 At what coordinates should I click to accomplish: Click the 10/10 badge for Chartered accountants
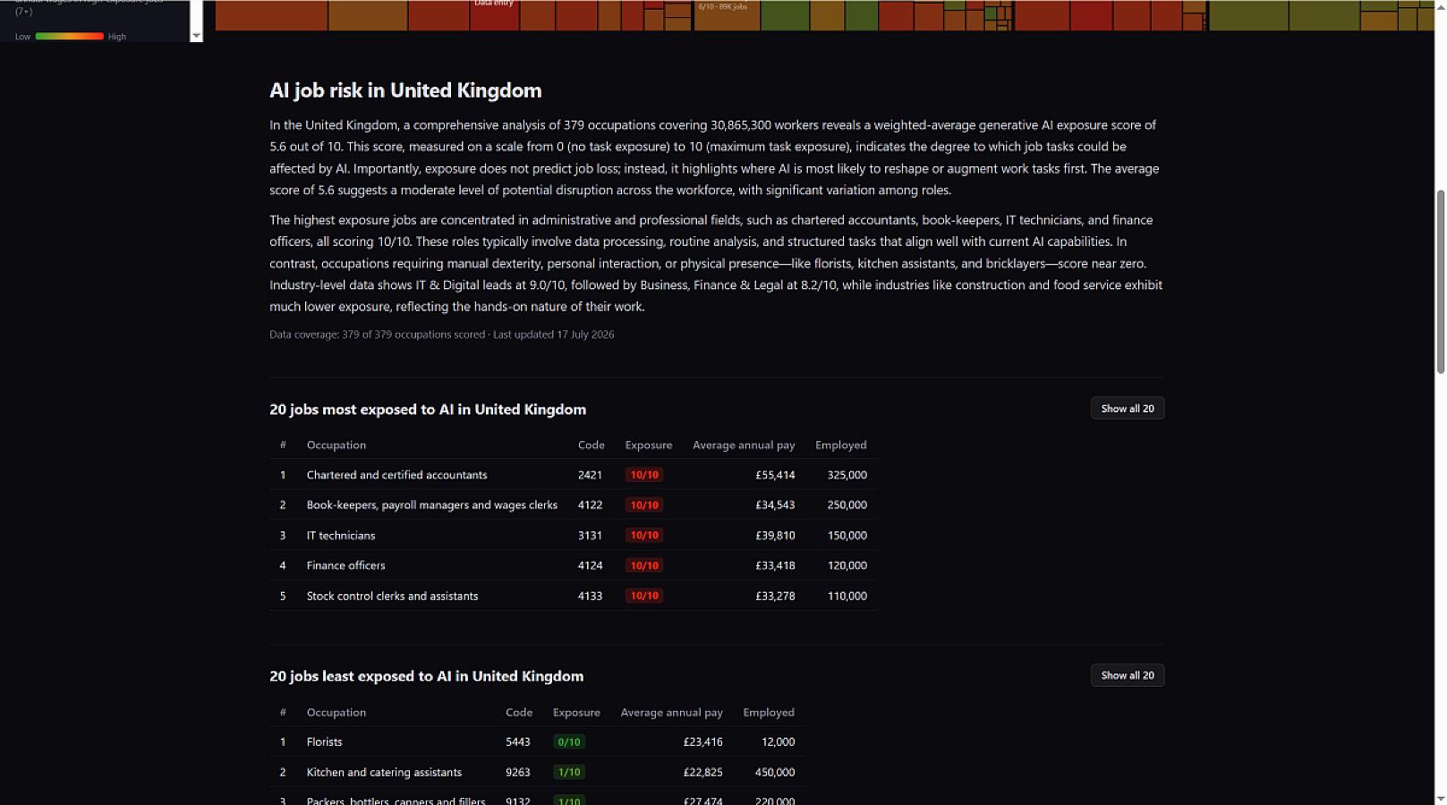tap(644, 475)
